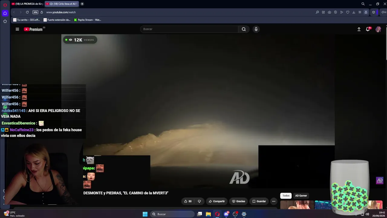Select the Cirilo lleva el AUT browser tab
The height and width of the screenshot is (218, 387).
click(62, 4)
